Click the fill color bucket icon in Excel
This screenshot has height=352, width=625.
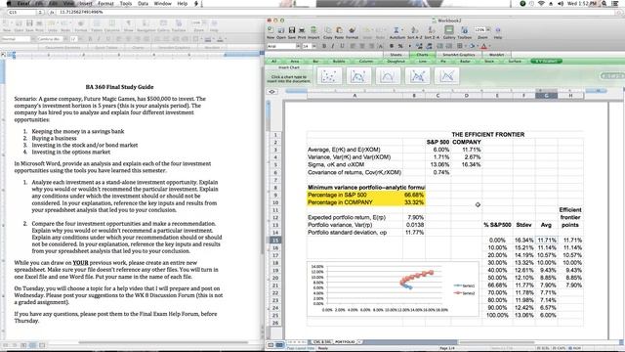[472, 46]
